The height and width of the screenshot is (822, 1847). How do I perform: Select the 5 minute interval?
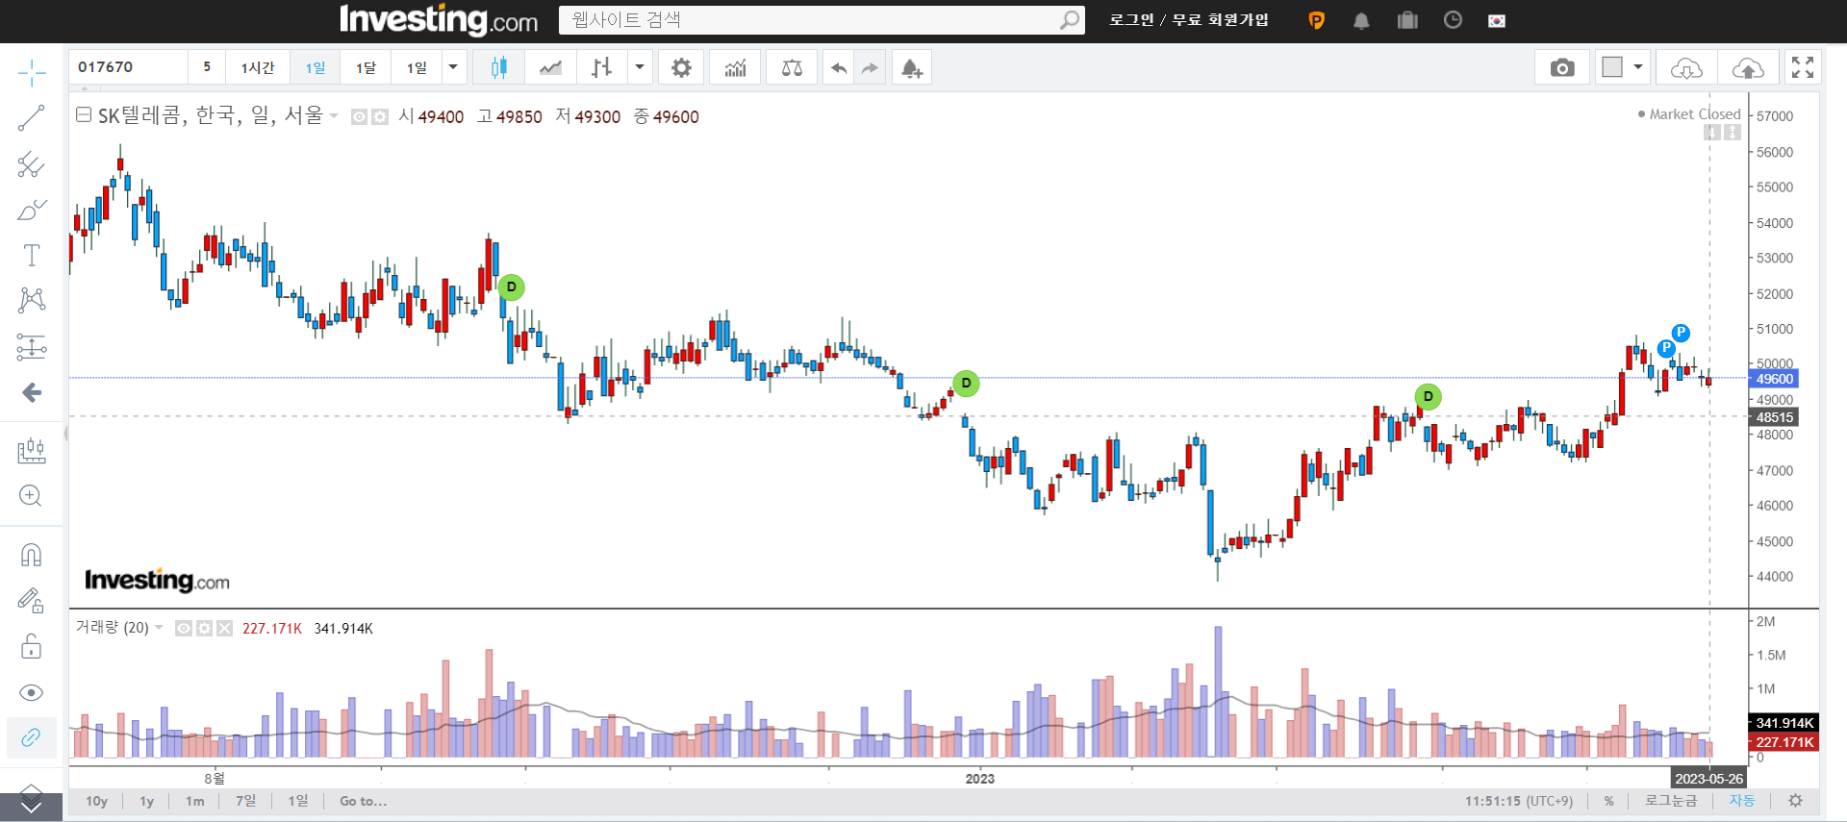click(207, 67)
